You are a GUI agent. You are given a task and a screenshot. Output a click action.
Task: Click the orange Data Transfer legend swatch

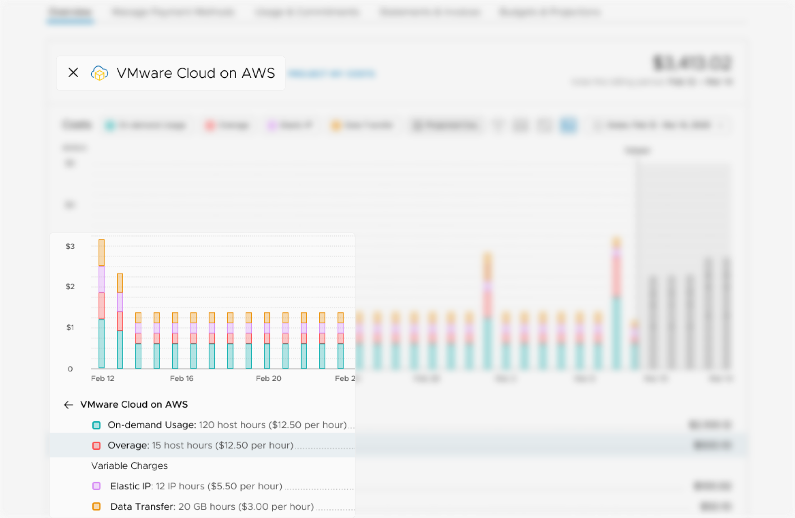pos(96,507)
